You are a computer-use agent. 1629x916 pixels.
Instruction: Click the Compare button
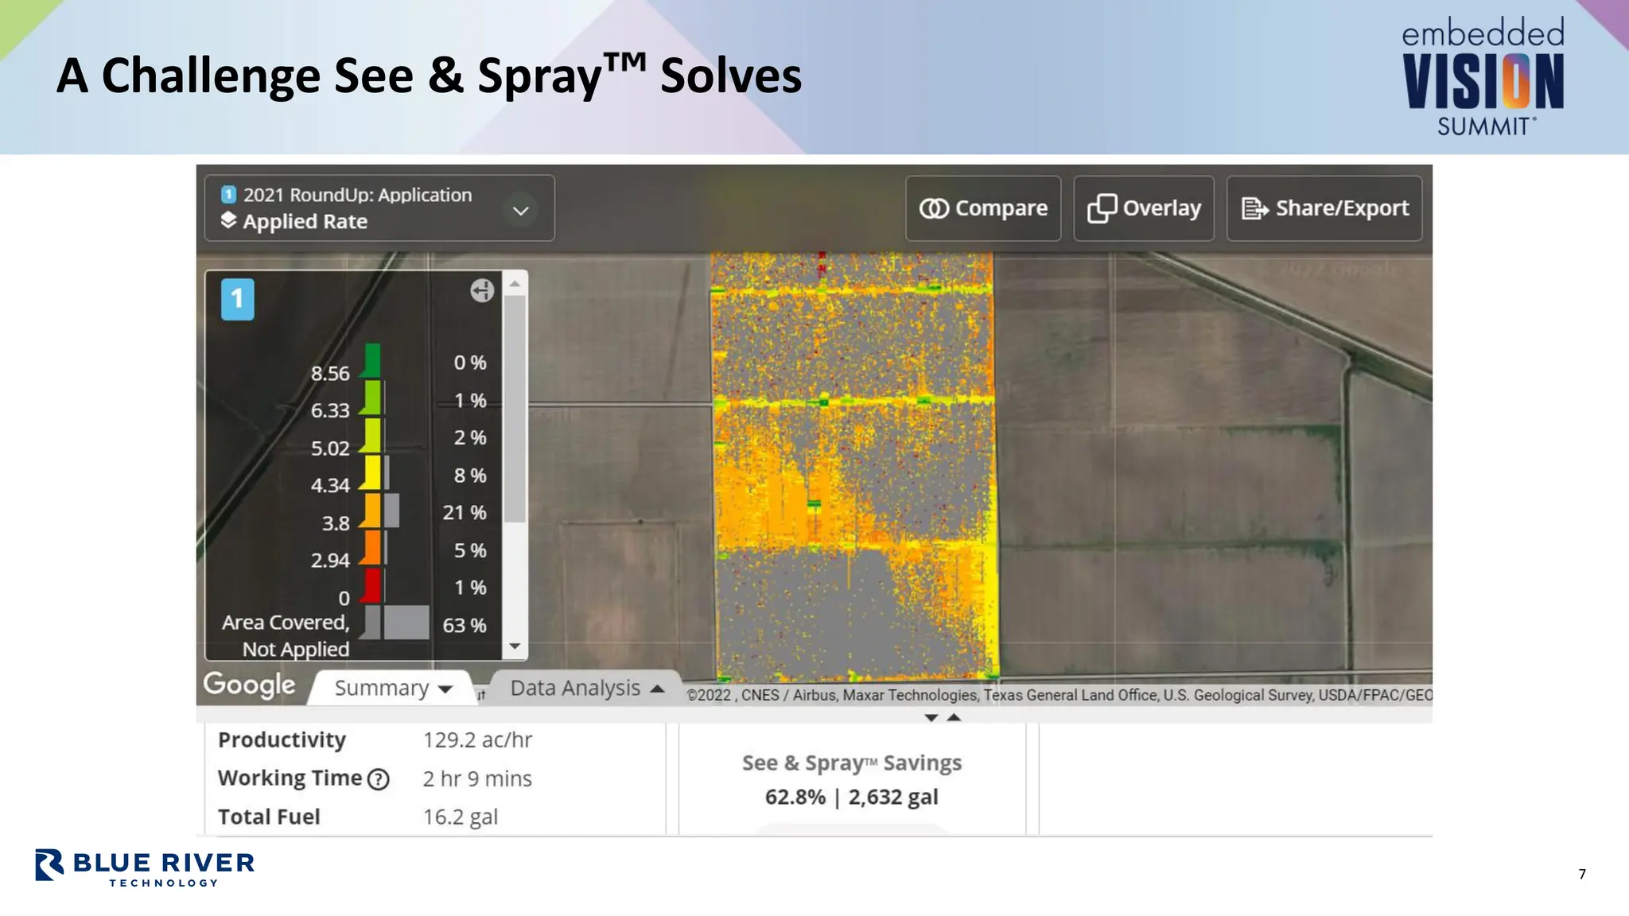(x=983, y=208)
